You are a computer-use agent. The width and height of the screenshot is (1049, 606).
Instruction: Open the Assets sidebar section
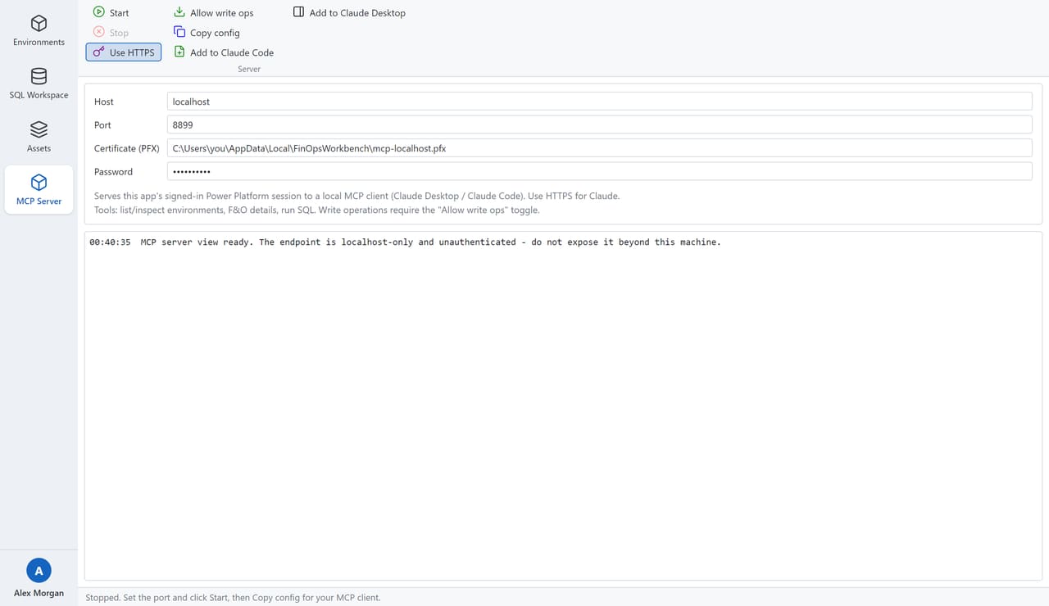pyautogui.click(x=39, y=138)
